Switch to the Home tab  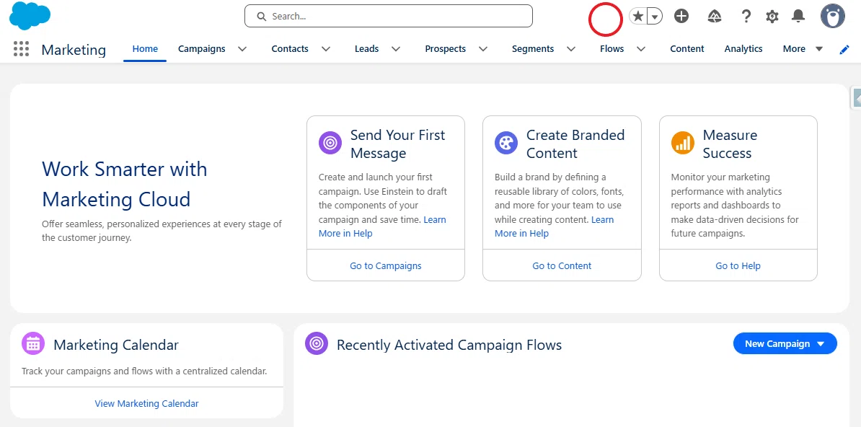tap(145, 49)
